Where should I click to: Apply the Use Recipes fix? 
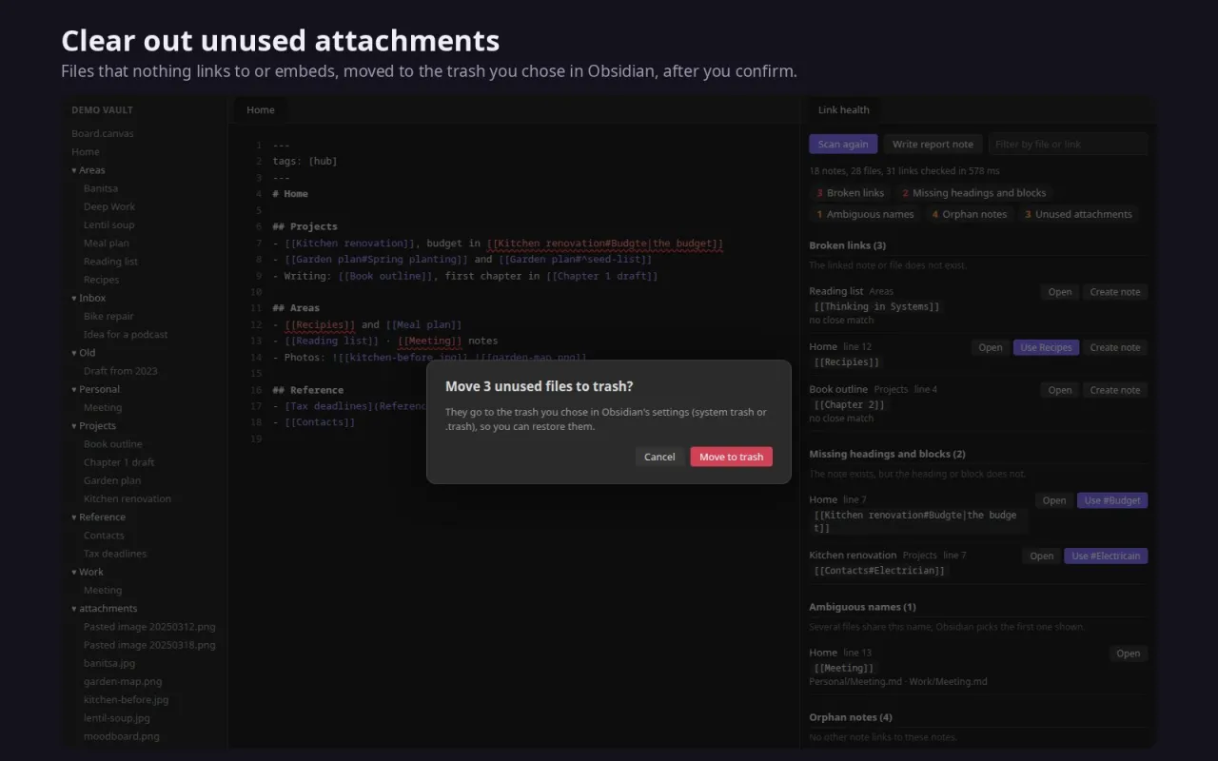point(1046,347)
